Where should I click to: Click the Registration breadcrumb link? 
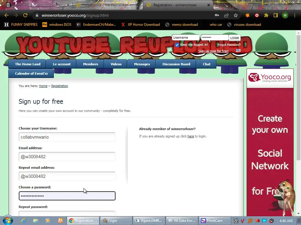(59, 86)
